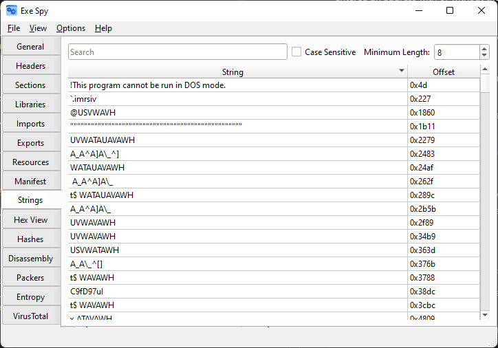Open the Help menu
The width and height of the screenshot is (498, 348).
point(103,28)
